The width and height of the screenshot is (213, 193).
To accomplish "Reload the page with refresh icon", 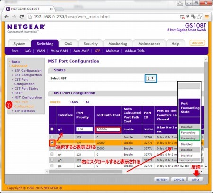I will pyautogui.click(x=22, y=17).
